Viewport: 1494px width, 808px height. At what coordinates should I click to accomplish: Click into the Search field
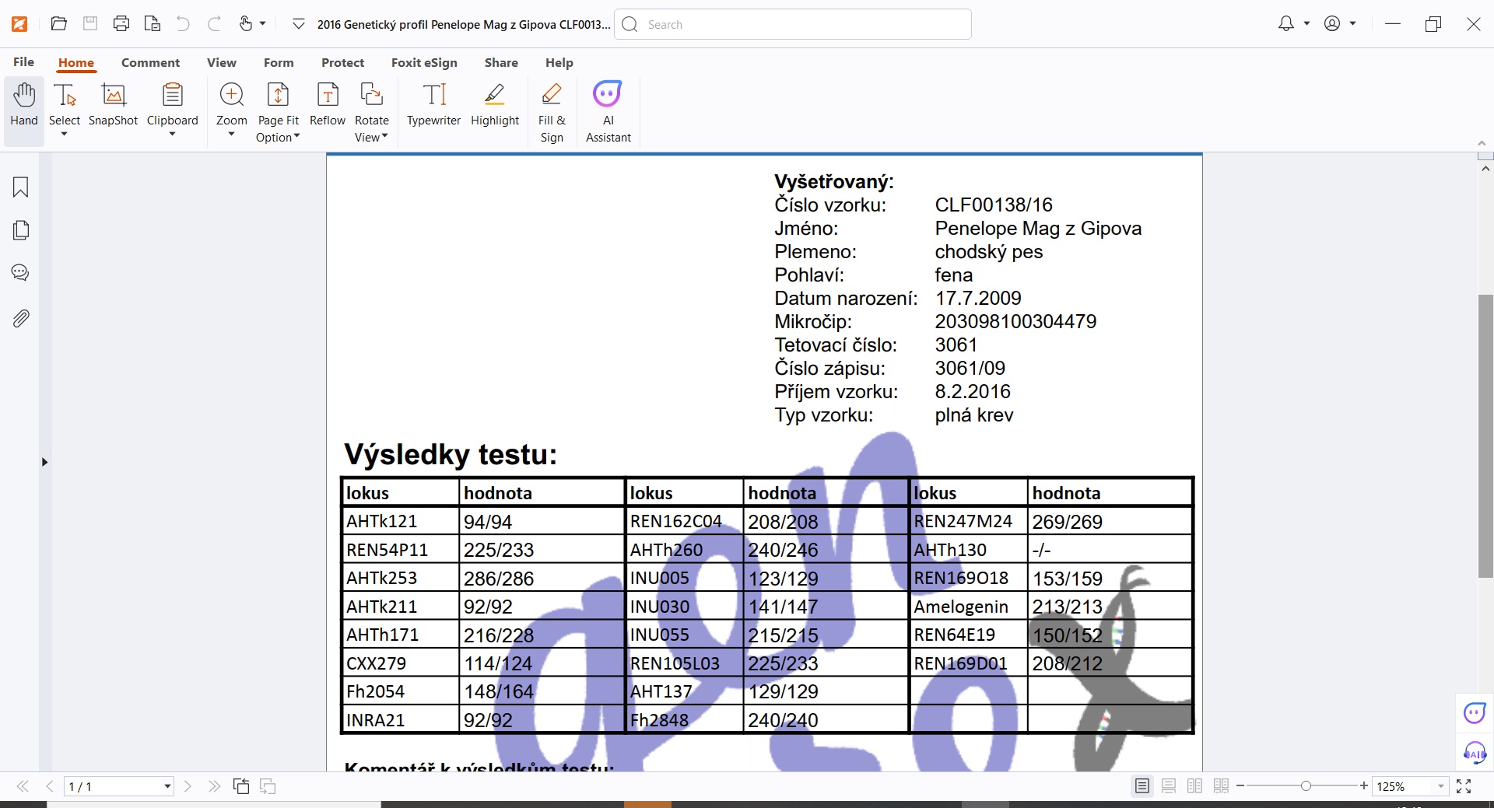click(x=801, y=24)
